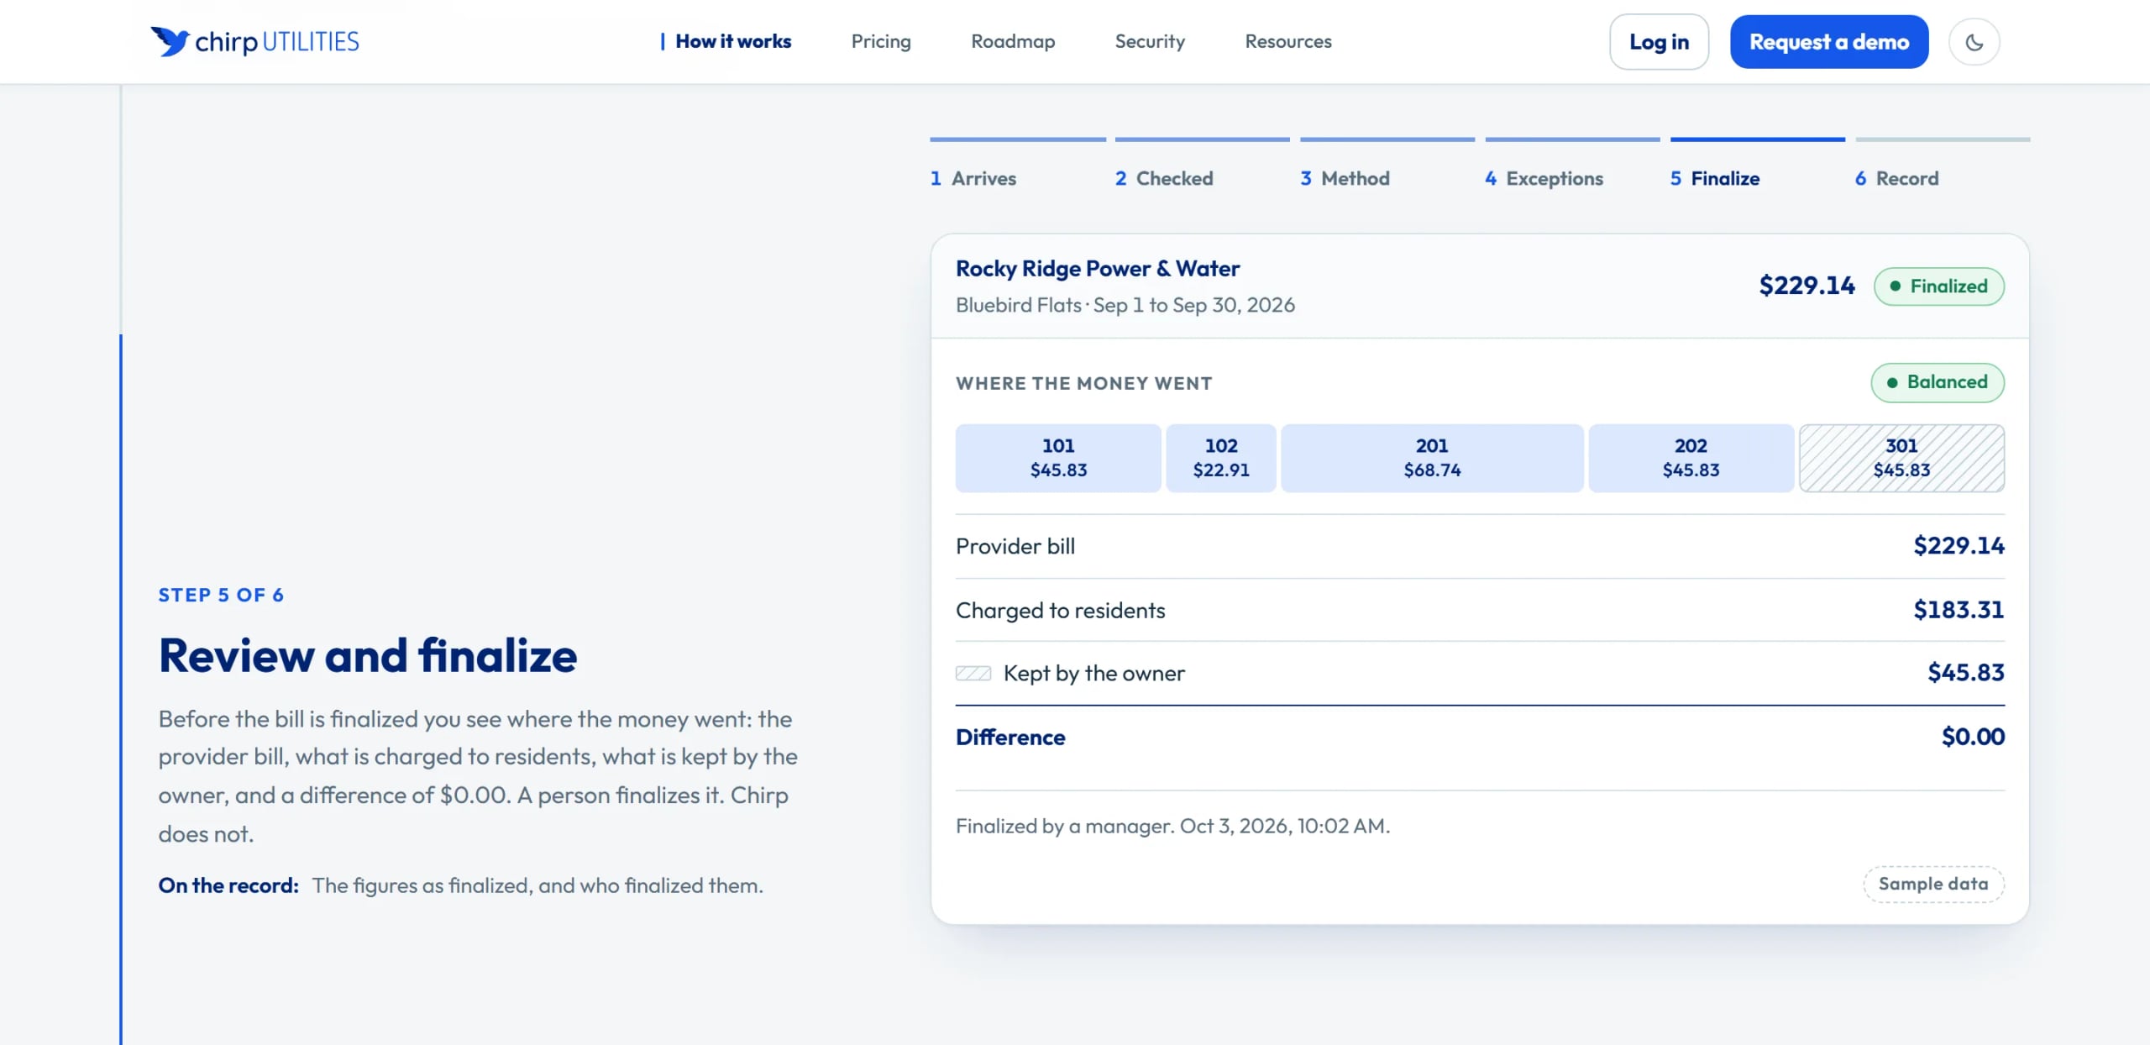
Task: Click the Finalized by a manager note
Action: point(1172,826)
